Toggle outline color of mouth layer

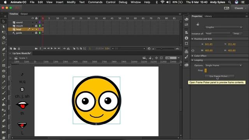pyautogui.click(x=40, y=26)
